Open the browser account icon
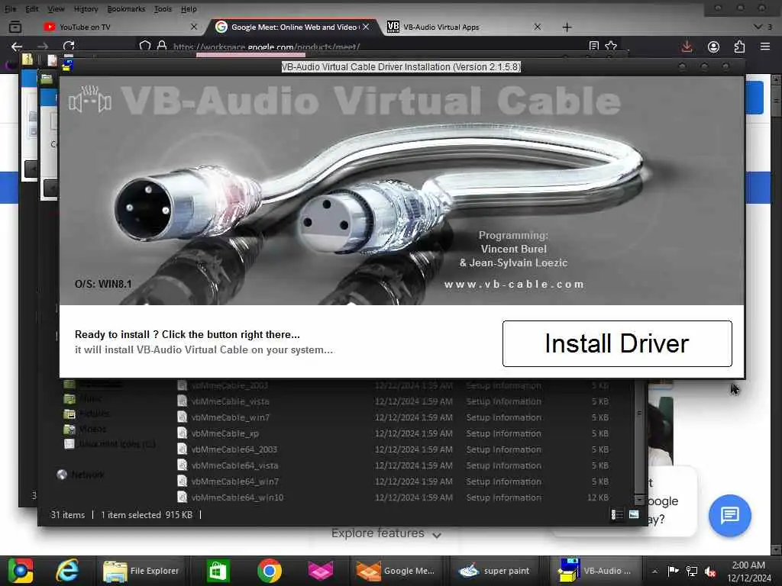The height and width of the screenshot is (586, 782). click(714, 47)
